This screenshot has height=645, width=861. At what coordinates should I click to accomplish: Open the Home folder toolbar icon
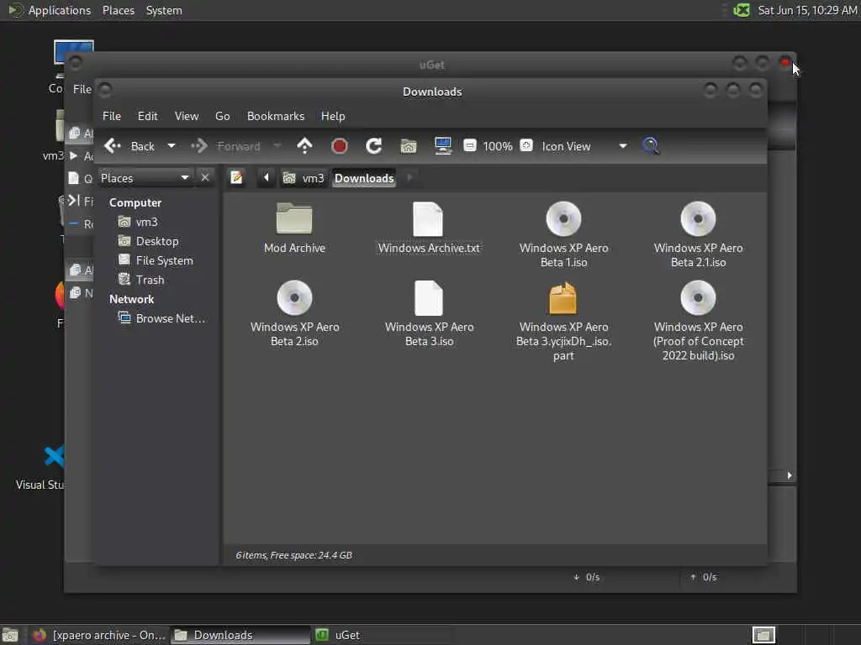(x=408, y=146)
